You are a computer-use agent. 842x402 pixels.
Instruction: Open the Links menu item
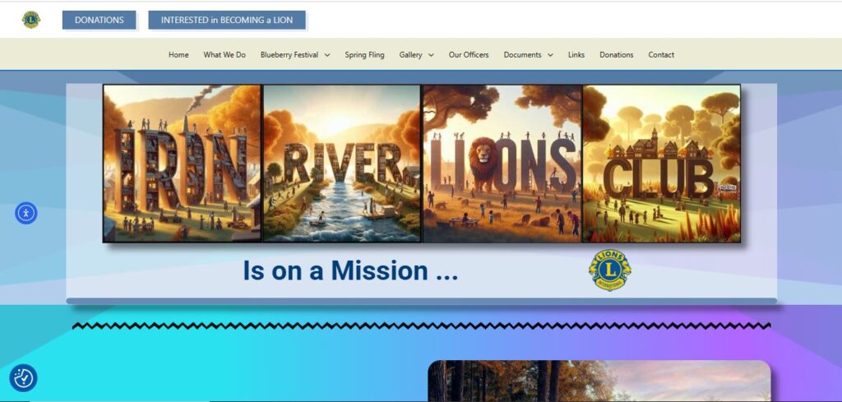tap(576, 55)
